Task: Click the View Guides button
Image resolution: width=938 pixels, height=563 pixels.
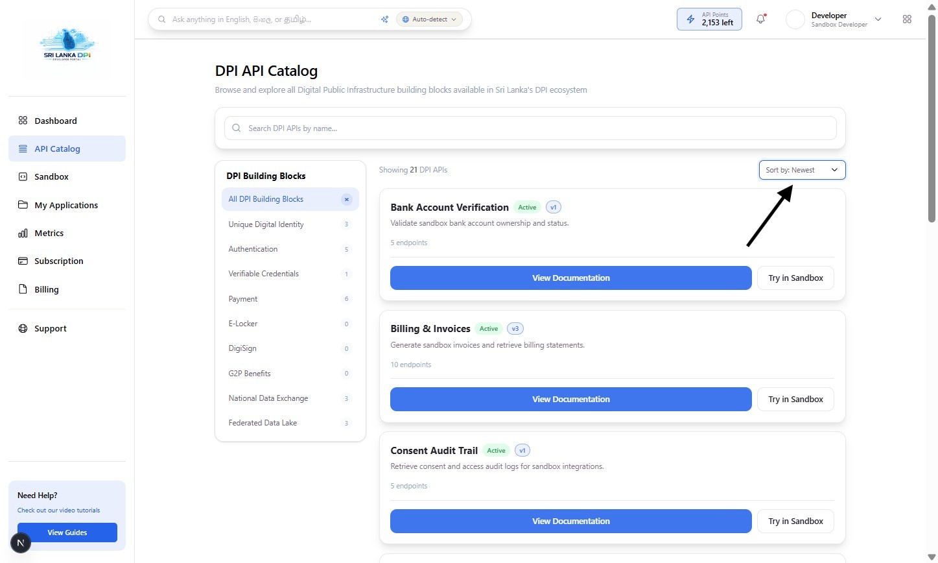Action: click(x=67, y=533)
